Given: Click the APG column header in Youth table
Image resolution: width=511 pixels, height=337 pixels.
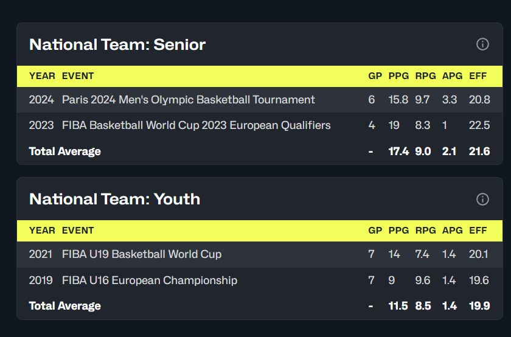Looking at the screenshot, I should coord(452,231).
